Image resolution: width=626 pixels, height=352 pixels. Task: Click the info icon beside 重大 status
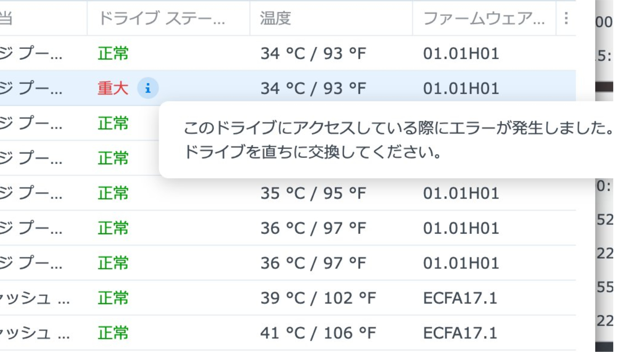tap(148, 88)
